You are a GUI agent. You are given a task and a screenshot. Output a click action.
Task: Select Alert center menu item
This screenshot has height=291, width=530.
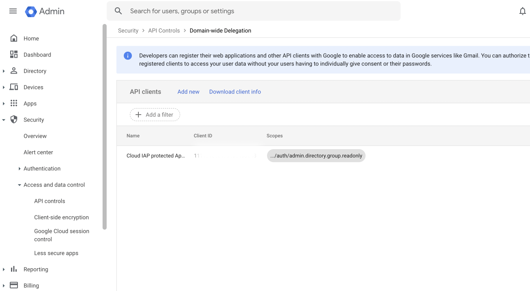pyautogui.click(x=38, y=152)
